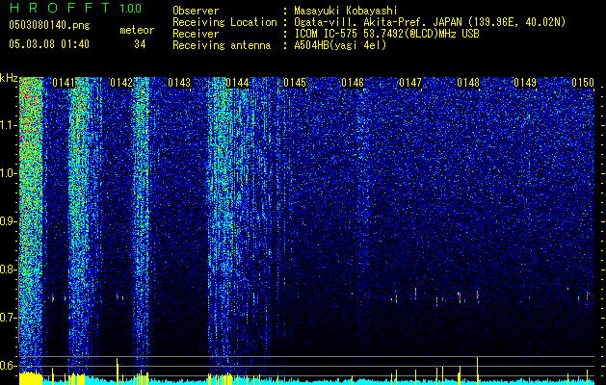Click the Receiving antenna label

click(x=222, y=45)
